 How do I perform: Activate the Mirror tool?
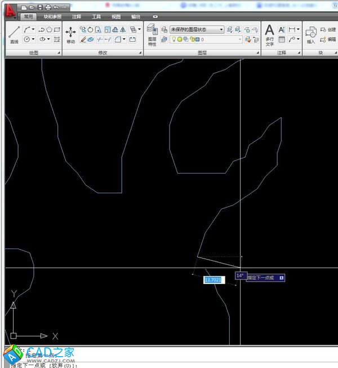click(123, 29)
